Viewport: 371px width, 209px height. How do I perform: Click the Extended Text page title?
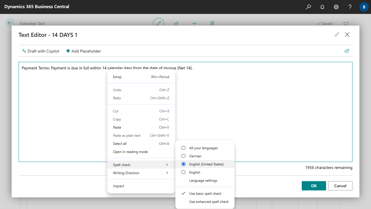pyautogui.click(x=32, y=24)
